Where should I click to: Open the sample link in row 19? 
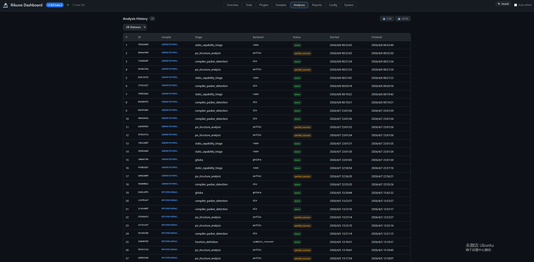pos(170,192)
